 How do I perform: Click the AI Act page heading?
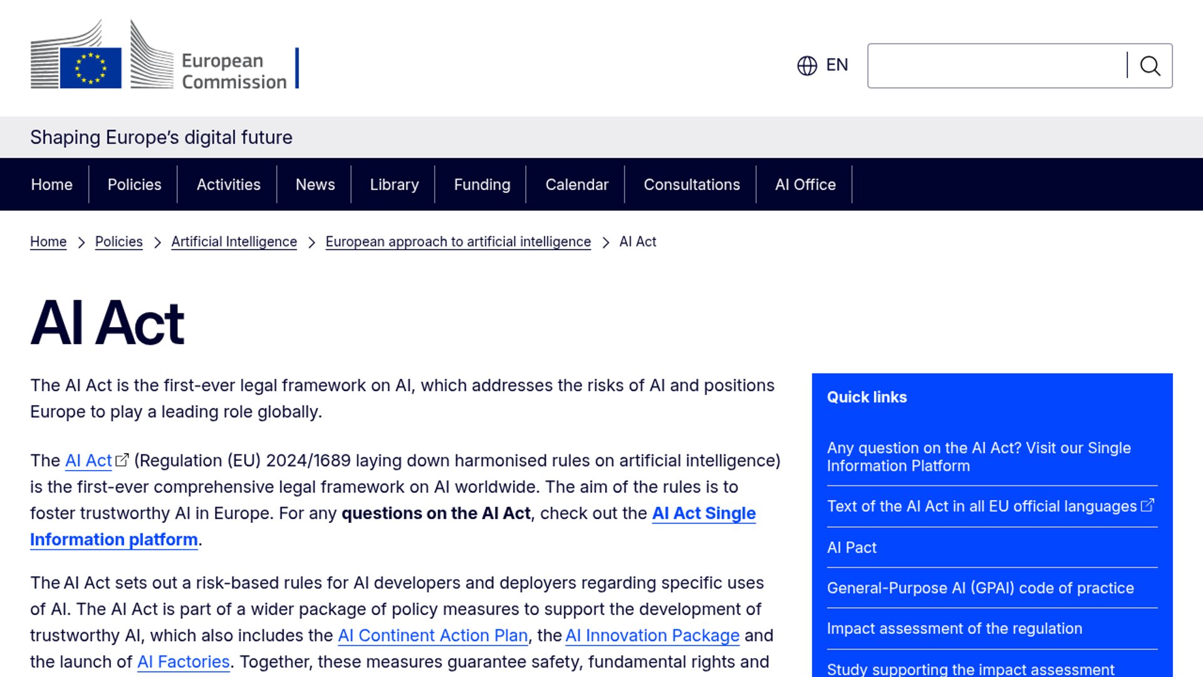[x=107, y=323]
